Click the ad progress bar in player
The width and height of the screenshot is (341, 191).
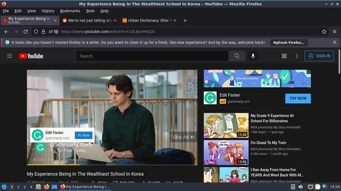click(x=112, y=164)
